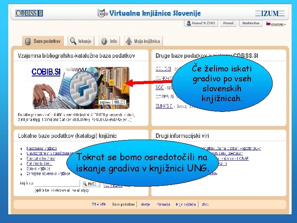Open Univerzitetne in visokošolske knjižnice link
Image resolution: width=297 pixels, height=223 pixels.
pyautogui.click(x=50, y=153)
